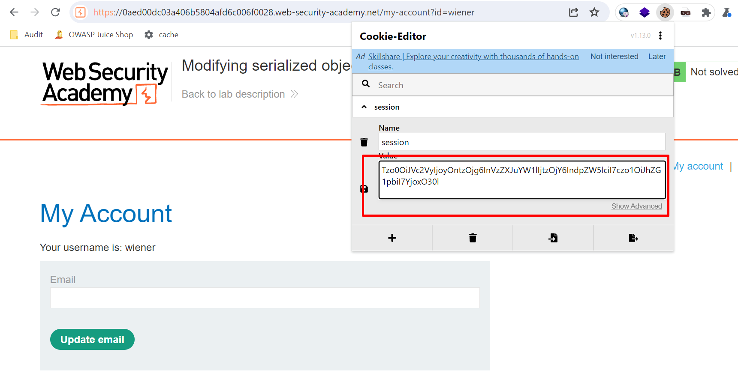Open the incognito-glasses extension icon
Screen dimensions: 738x385
[686, 12]
